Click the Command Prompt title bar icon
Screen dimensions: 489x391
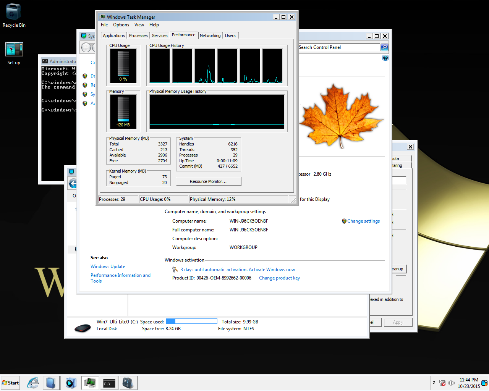pyautogui.click(x=45, y=61)
